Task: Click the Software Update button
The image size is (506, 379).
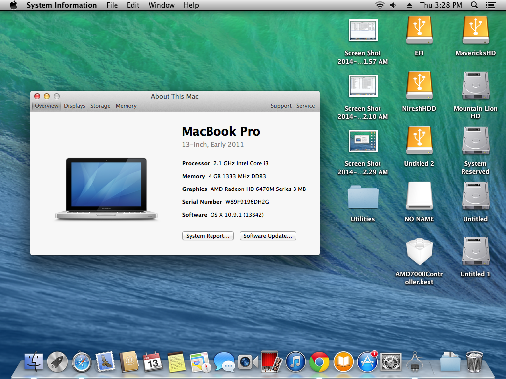Action: point(268,236)
